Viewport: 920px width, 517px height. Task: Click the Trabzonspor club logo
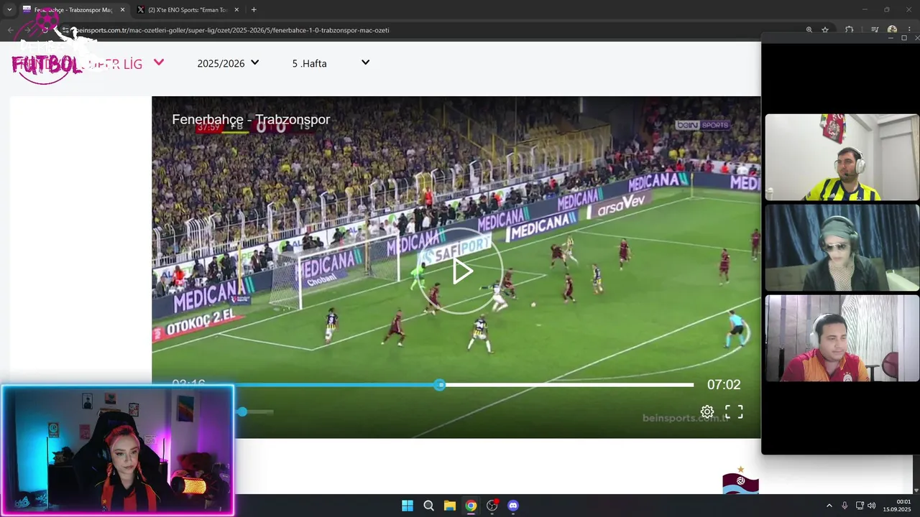740,480
